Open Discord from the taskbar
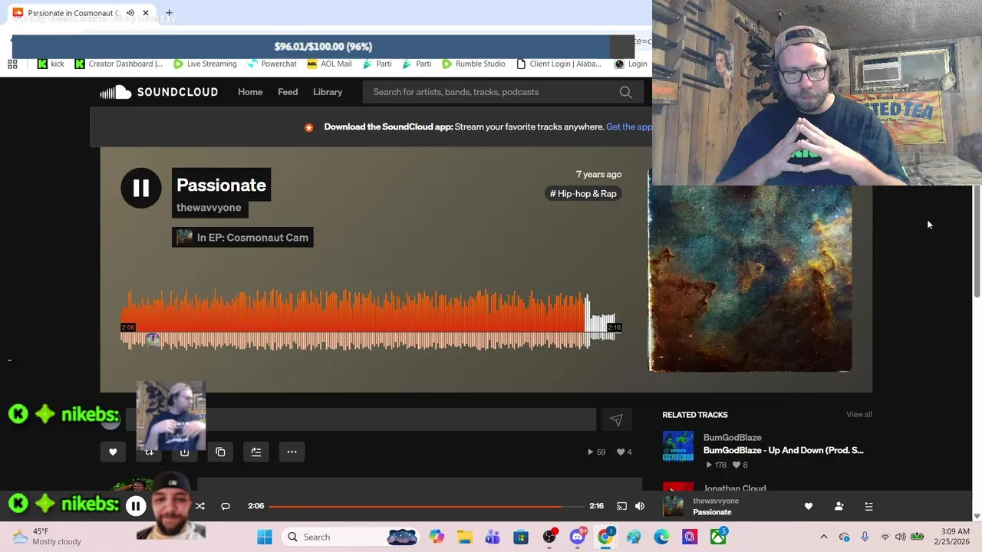Viewport: 982px width, 552px height. 578,537
